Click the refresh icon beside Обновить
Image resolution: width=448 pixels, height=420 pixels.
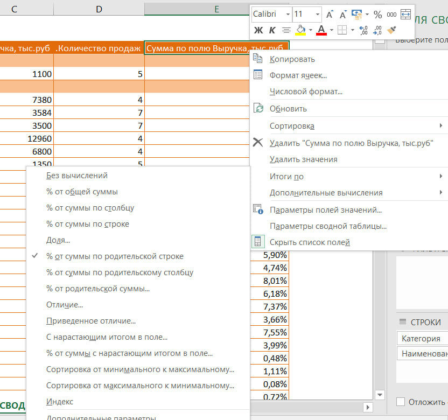click(x=258, y=108)
